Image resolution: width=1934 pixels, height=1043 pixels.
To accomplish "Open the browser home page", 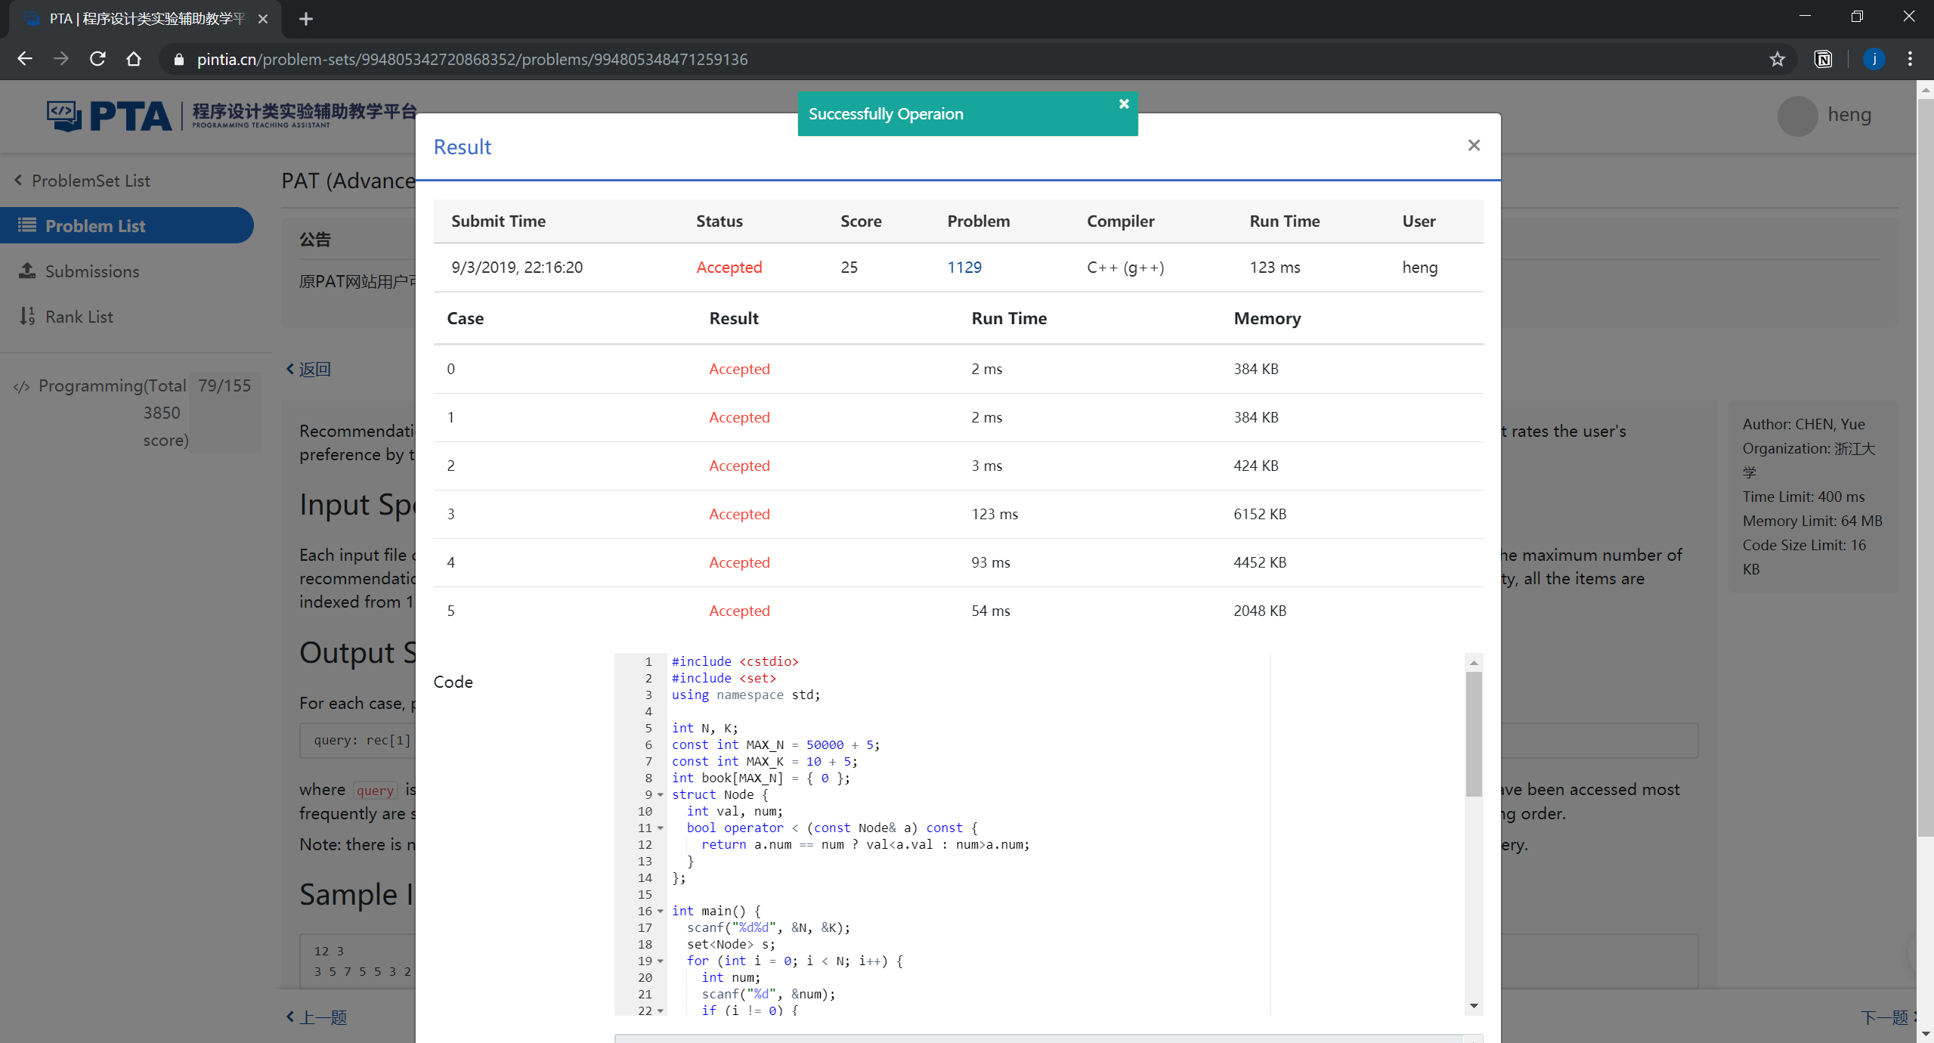I will (134, 59).
